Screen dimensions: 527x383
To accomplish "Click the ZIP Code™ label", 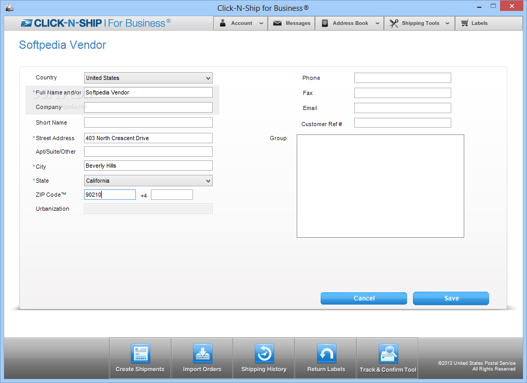I will (51, 195).
